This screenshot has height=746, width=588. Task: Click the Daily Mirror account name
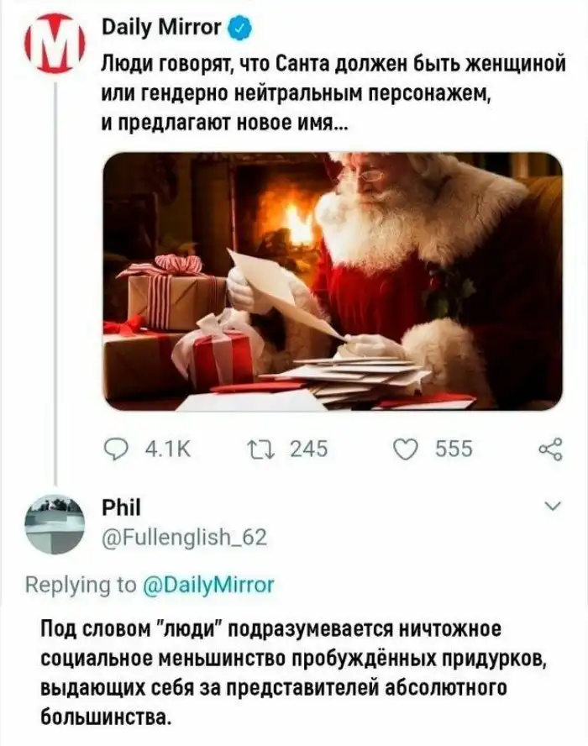[x=162, y=28]
